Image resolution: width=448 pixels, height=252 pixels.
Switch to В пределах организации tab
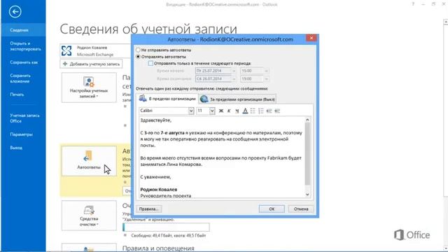(x=167, y=99)
